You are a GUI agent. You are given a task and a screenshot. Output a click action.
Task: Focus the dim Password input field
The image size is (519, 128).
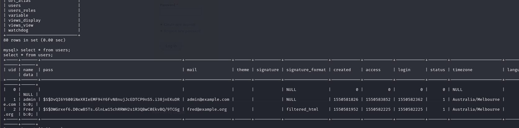(181, 13)
